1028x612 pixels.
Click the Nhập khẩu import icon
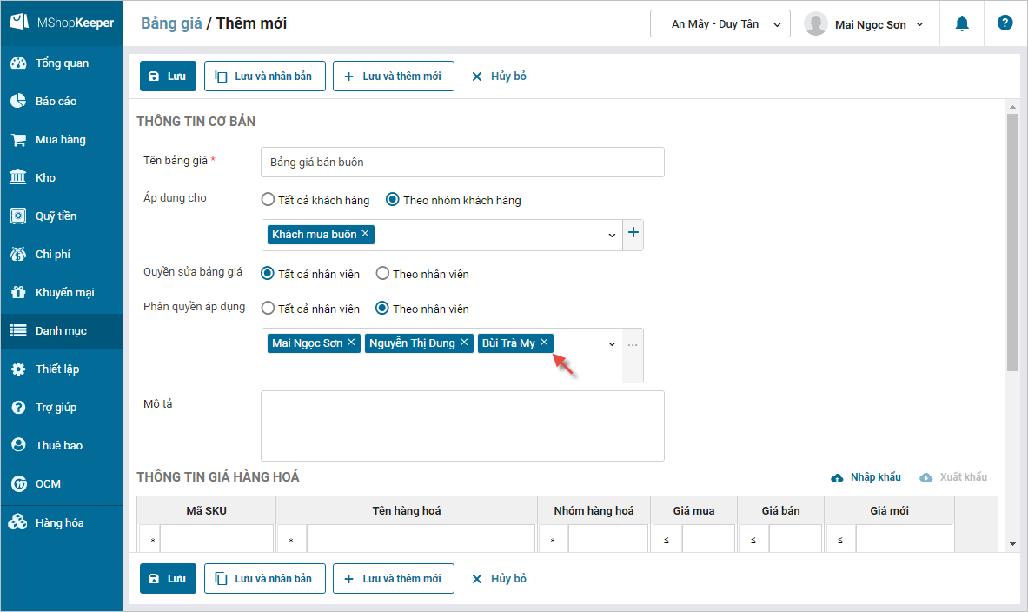[x=838, y=477]
